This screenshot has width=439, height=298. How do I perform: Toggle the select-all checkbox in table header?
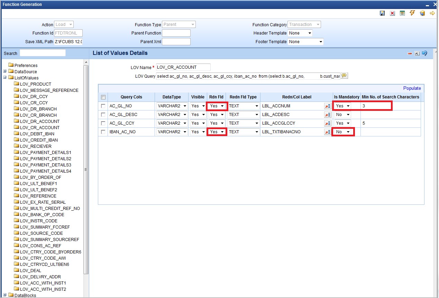click(x=103, y=97)
